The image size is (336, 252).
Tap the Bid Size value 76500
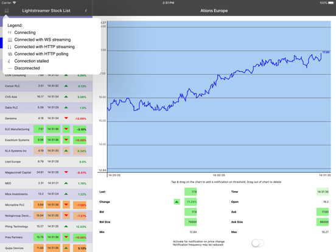click(191, 222)
